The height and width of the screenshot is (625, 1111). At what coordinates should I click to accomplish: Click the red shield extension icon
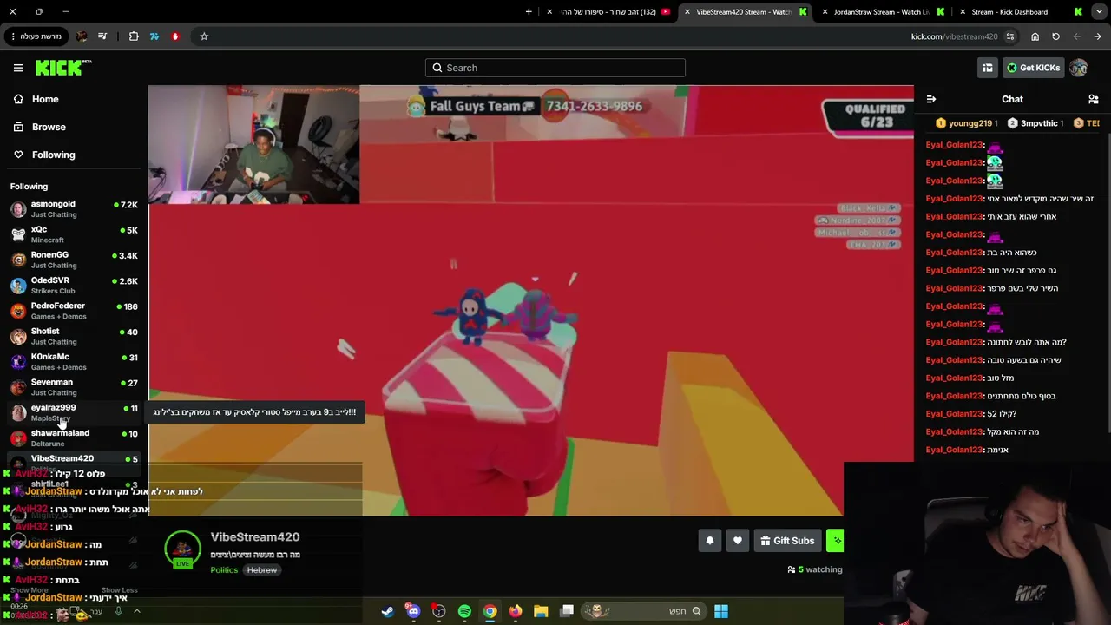(x=175, y=36)
